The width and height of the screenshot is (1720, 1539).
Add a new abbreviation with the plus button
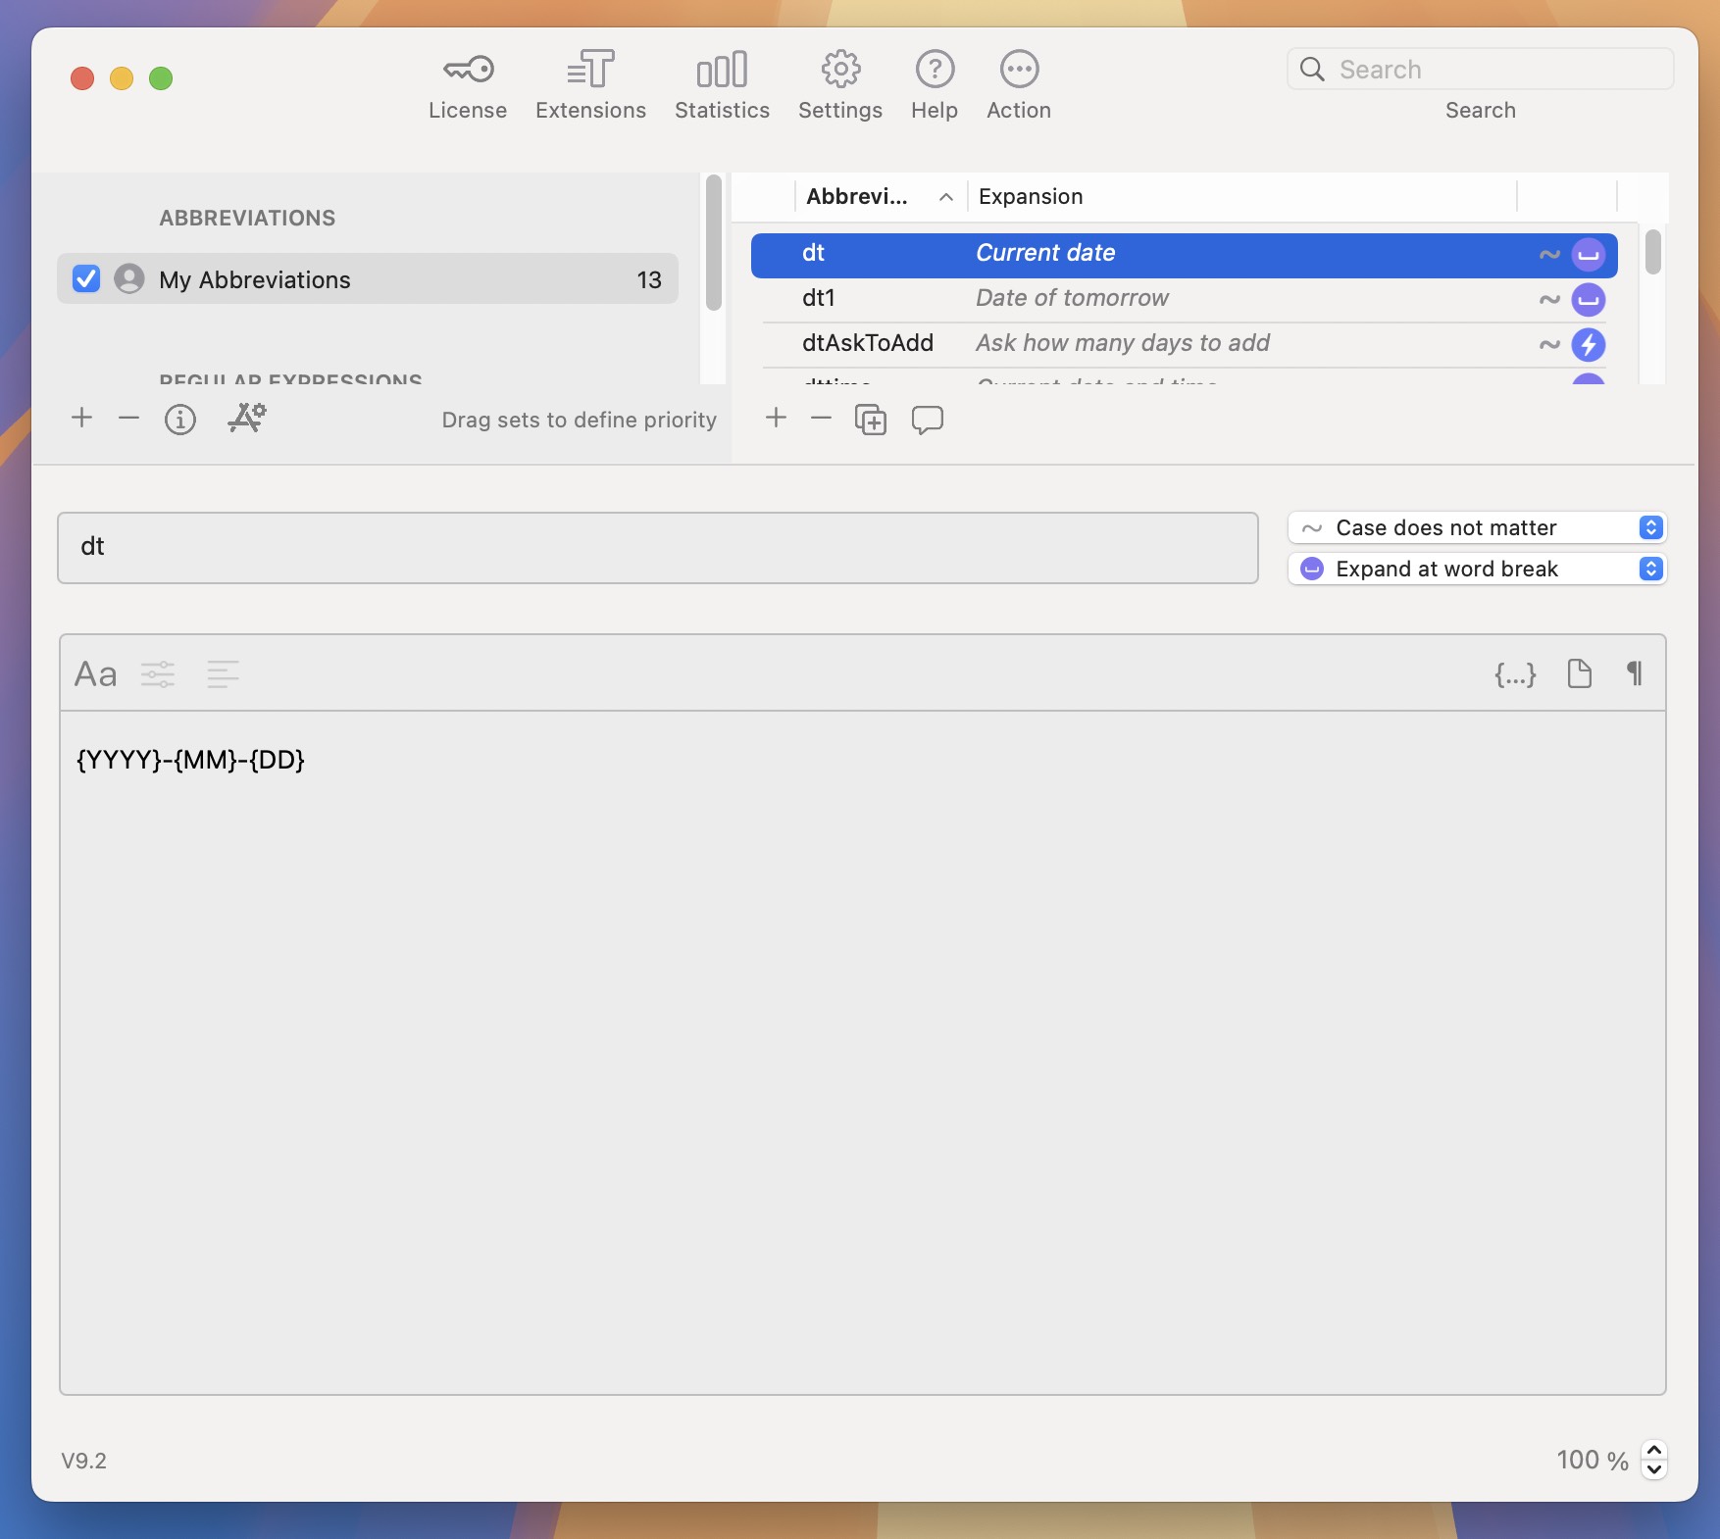pyautogui.click(x=775, y=419)
